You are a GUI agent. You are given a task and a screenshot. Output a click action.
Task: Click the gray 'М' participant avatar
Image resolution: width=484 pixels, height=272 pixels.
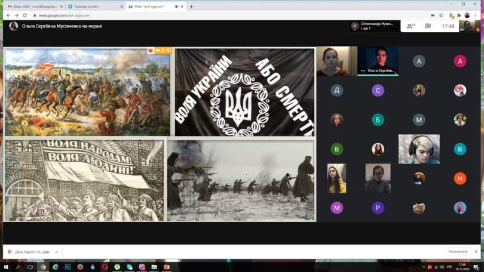(419, 120)
